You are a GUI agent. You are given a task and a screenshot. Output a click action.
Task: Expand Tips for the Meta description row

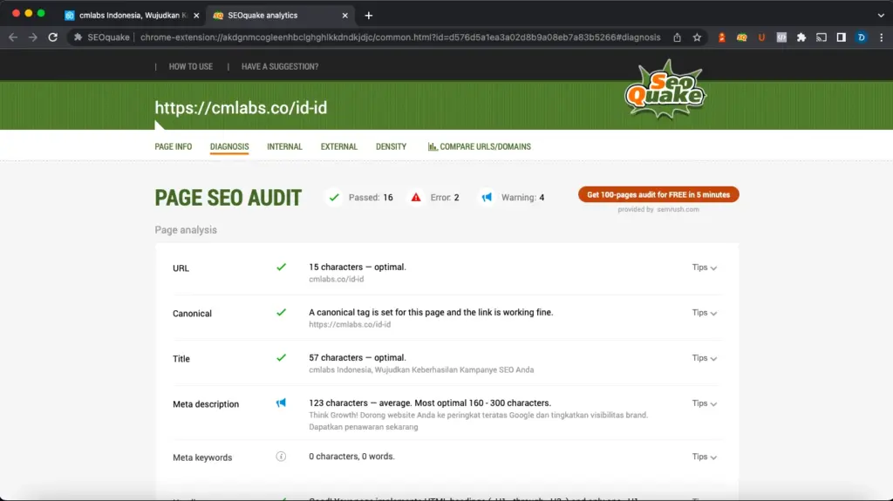705,403
